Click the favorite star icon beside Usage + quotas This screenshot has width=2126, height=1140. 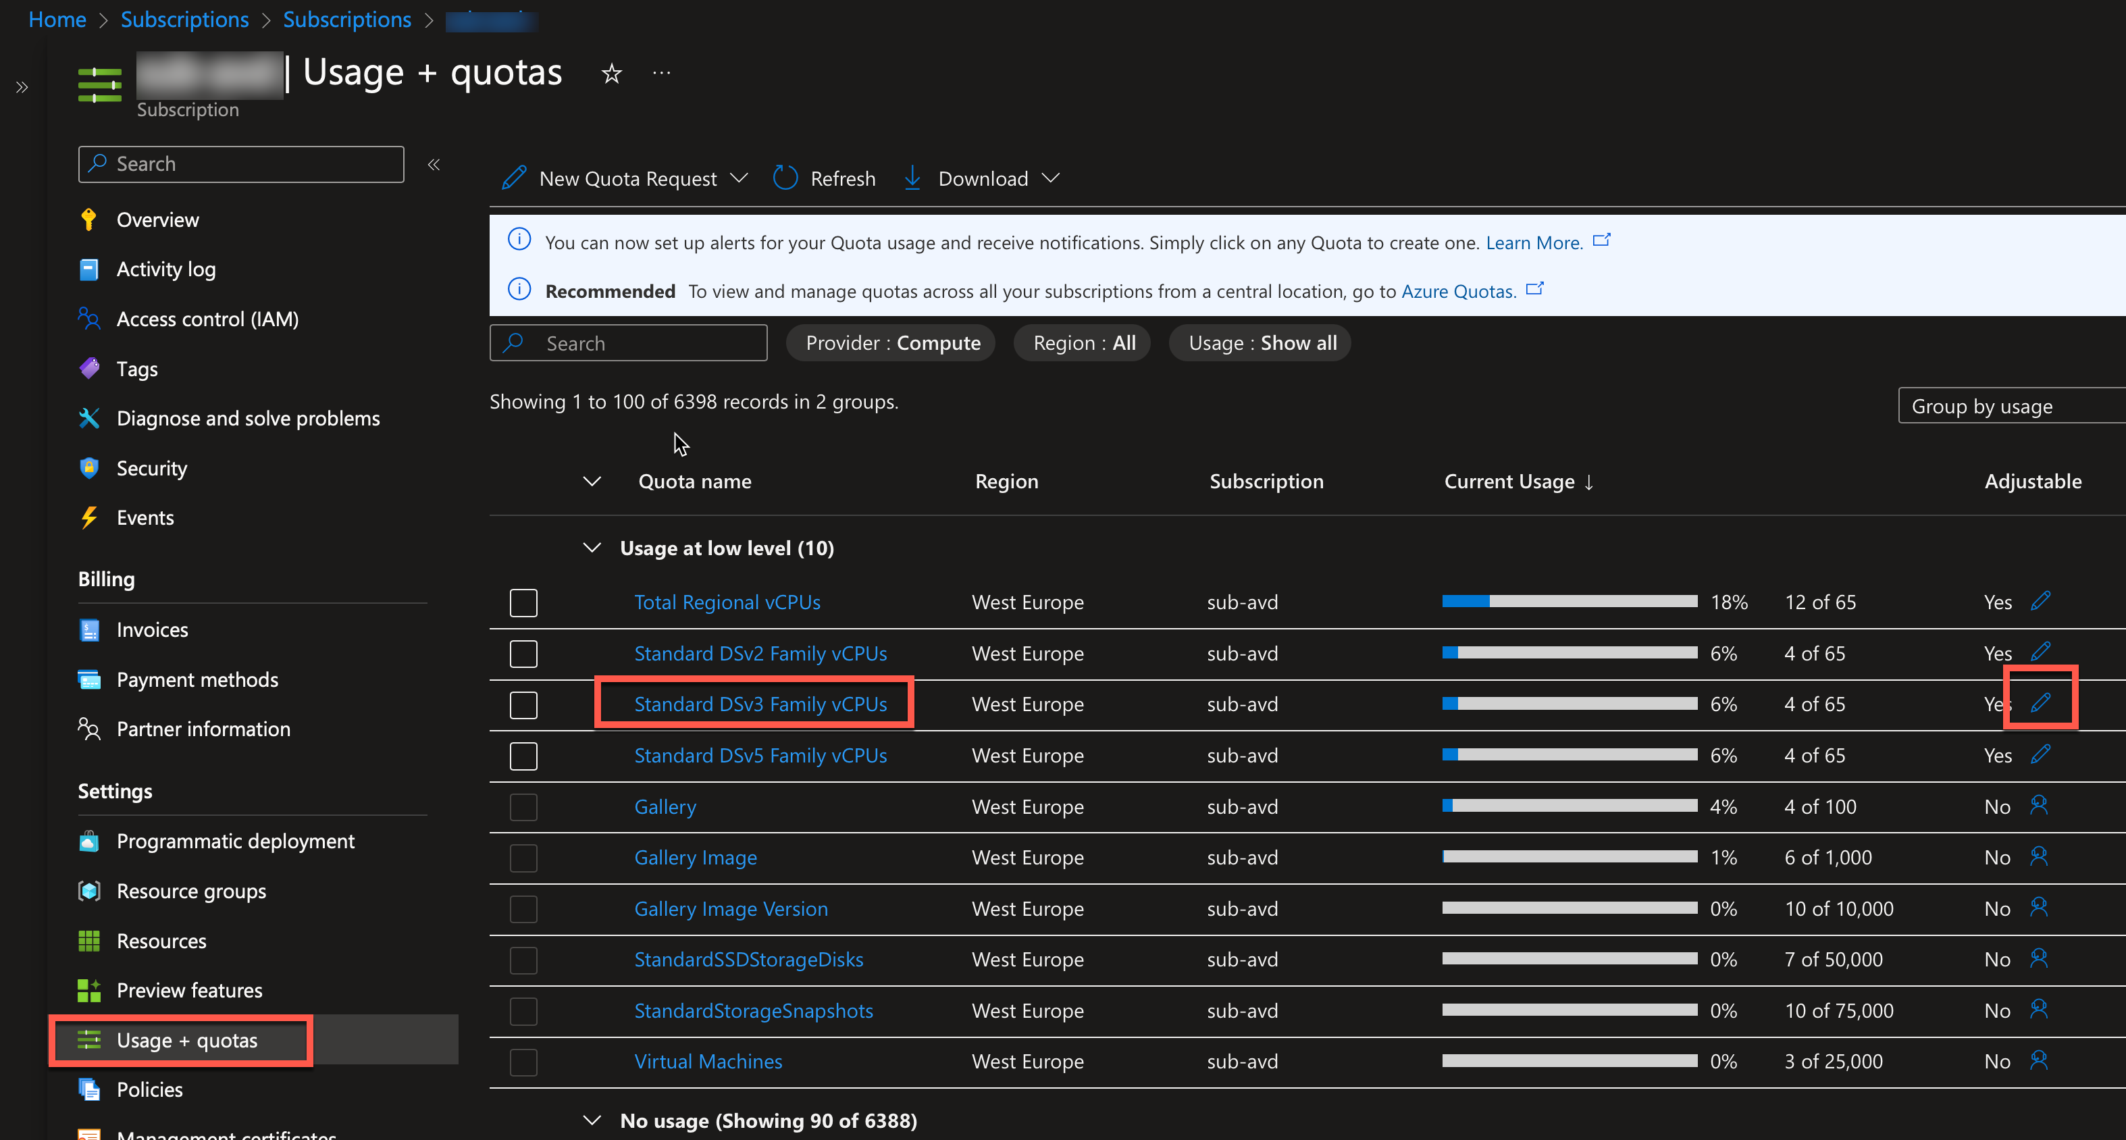pos(612,74)
